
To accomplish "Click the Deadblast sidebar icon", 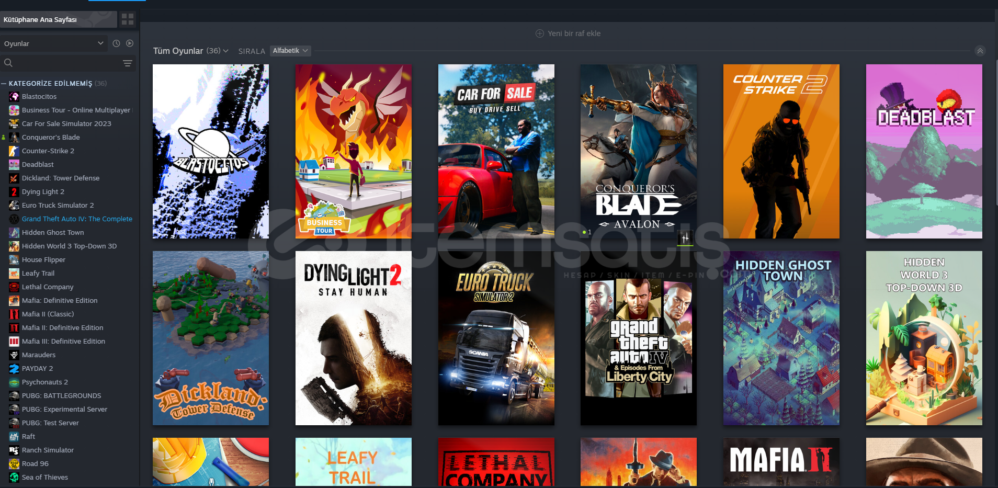I will pos(14,164).
